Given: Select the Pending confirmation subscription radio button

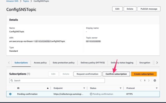Looking at the screenshot, I should click(10, 94).
